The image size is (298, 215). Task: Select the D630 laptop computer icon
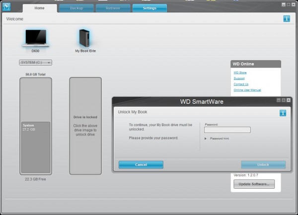click(36, 38)
